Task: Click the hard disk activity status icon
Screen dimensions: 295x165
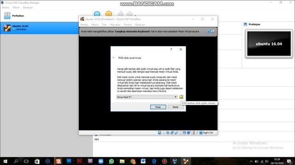Action: (159, 132)
